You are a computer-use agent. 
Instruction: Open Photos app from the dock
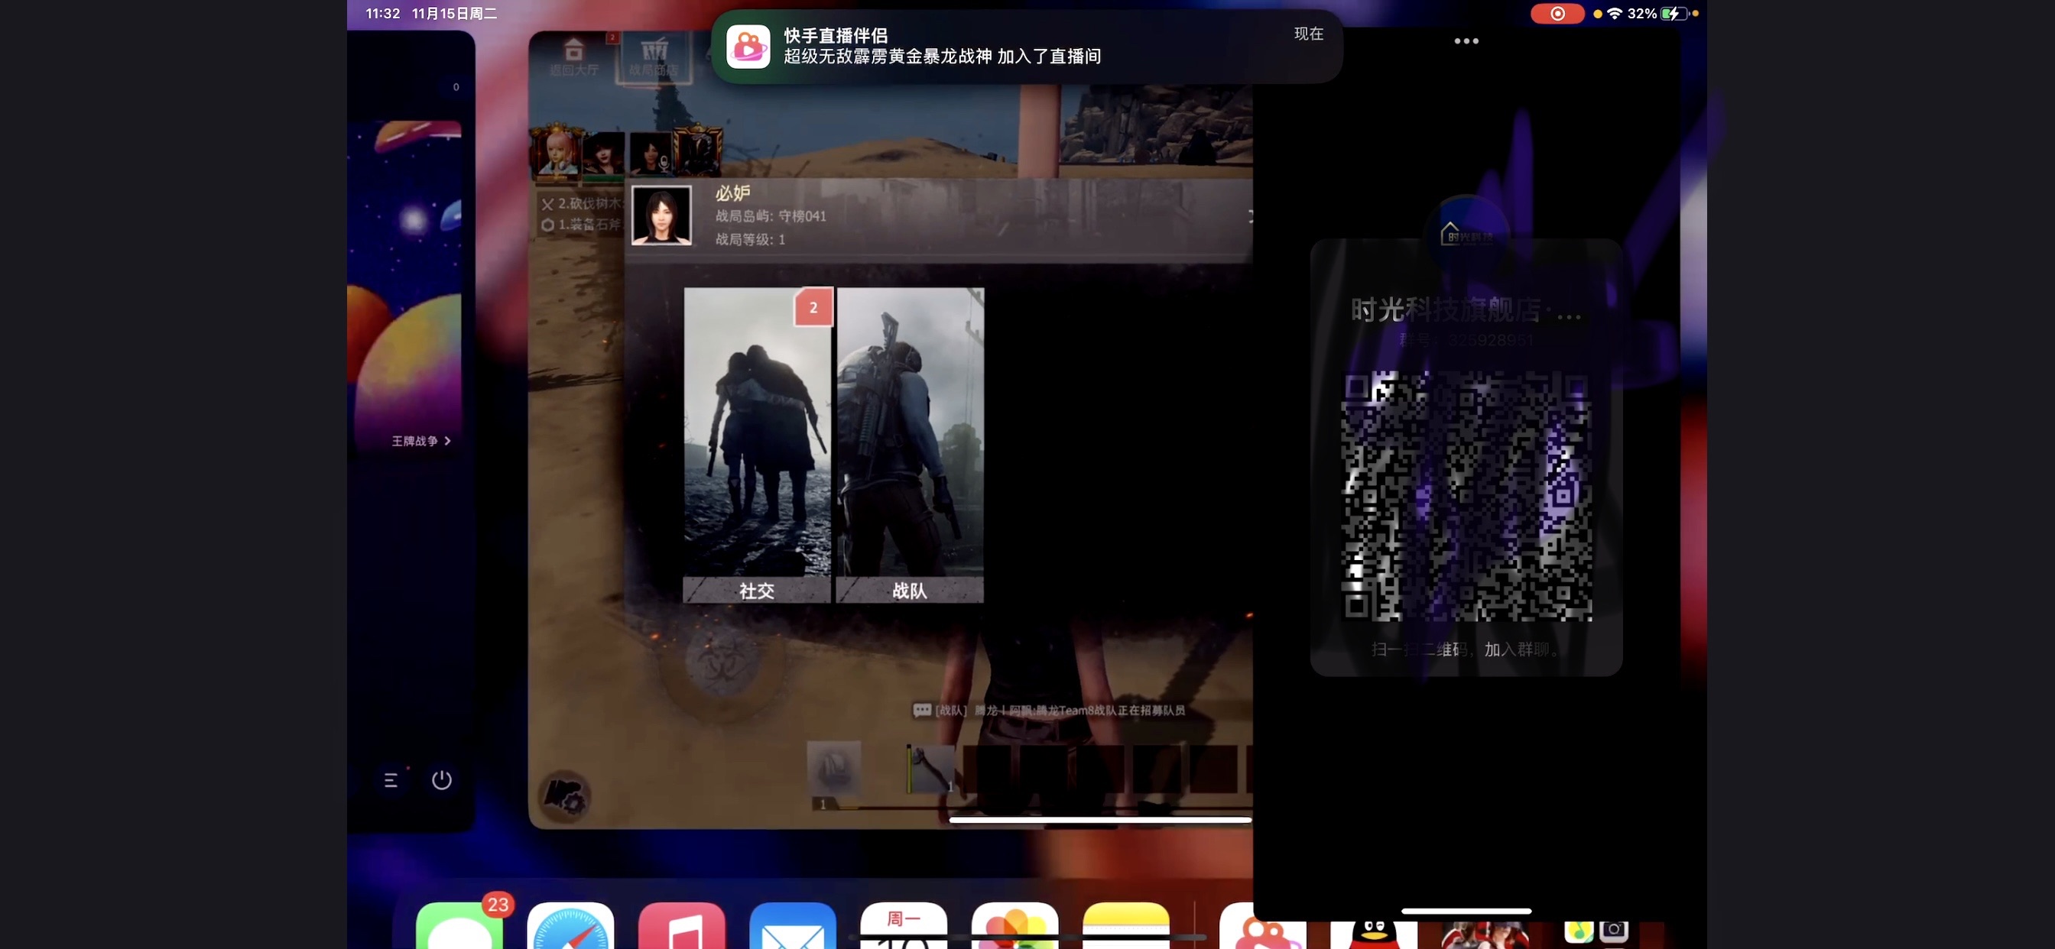(1015, 925)
